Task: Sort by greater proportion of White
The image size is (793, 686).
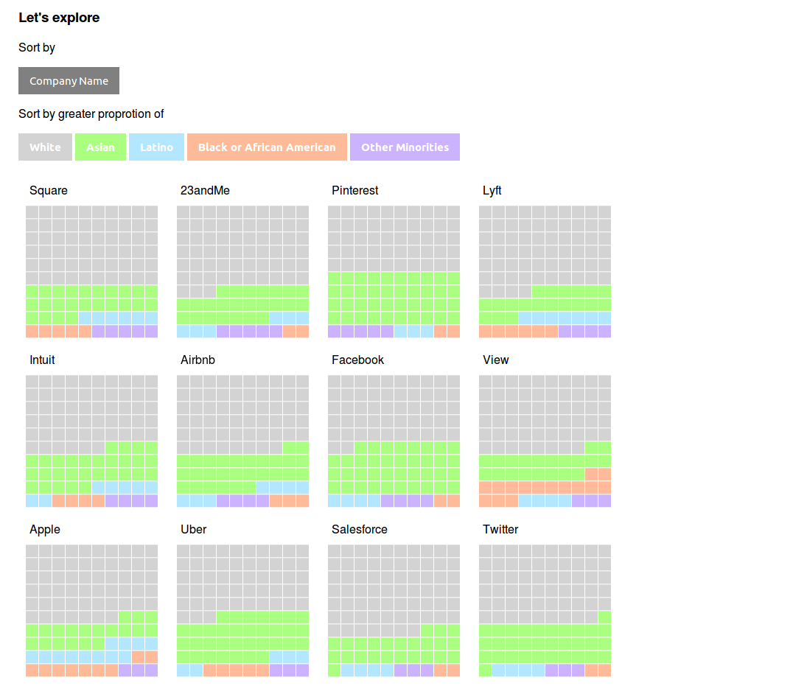Action: 45,147
